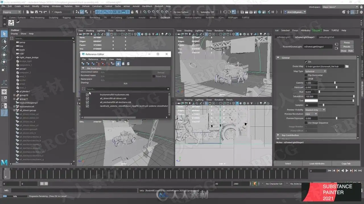This screenshot has height=204, width=364.
Task: Click the Undo arrow icon
Action: (x=41, y=12)
